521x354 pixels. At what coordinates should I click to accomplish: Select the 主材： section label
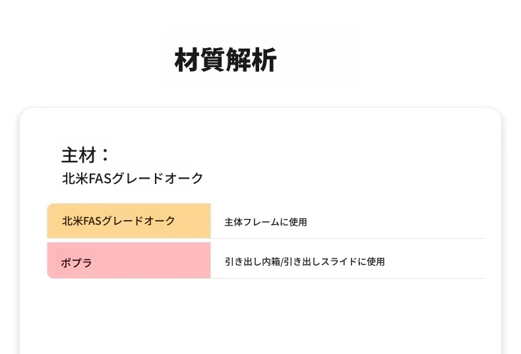(85, 155)
